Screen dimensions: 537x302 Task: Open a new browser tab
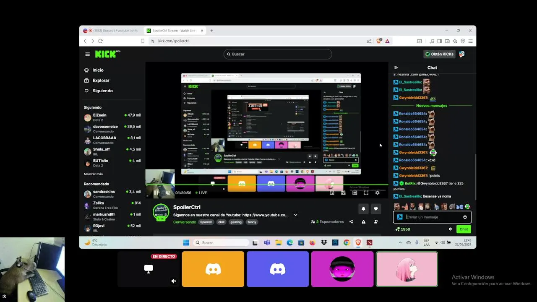pos(211,31)
